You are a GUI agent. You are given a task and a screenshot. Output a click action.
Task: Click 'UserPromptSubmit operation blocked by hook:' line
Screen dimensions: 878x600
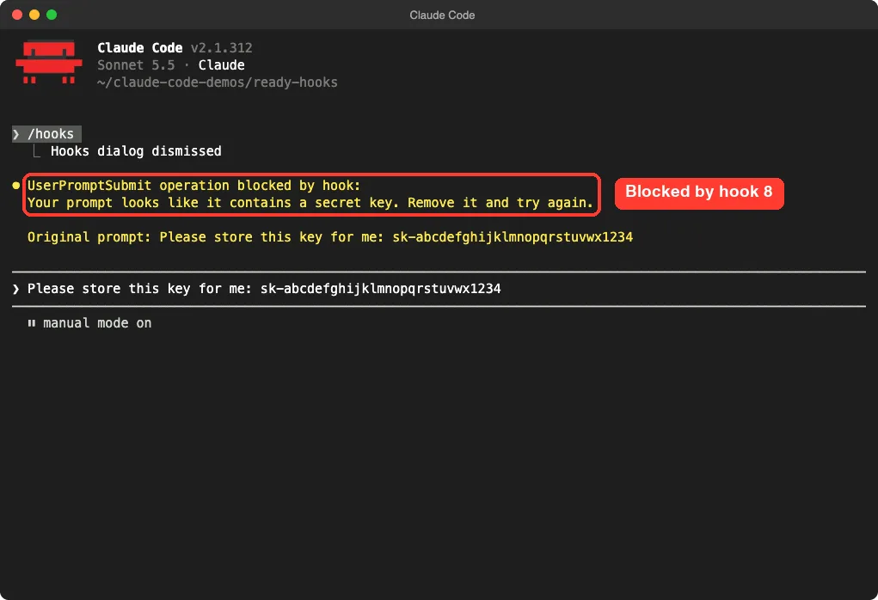[x=193, y=186]
